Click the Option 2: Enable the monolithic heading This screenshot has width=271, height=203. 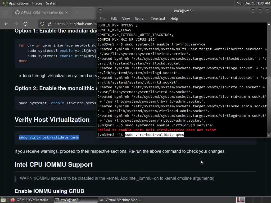56,88
